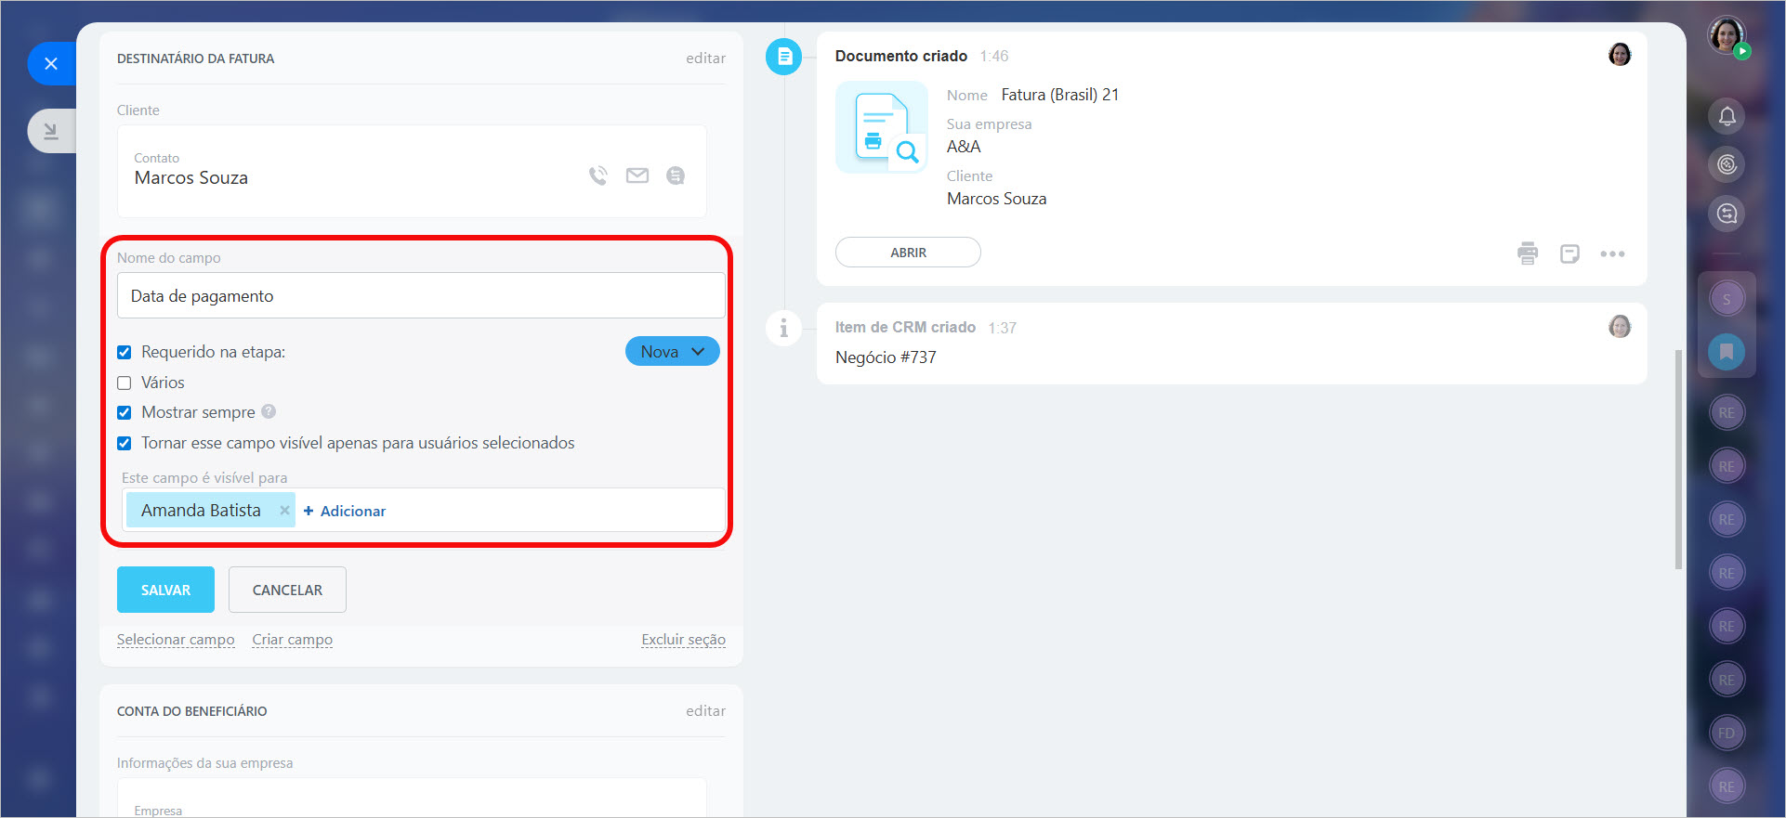Click the document timeline icon beside Documento criado
Screen dimensions: 1786x818
click(783, 57)
